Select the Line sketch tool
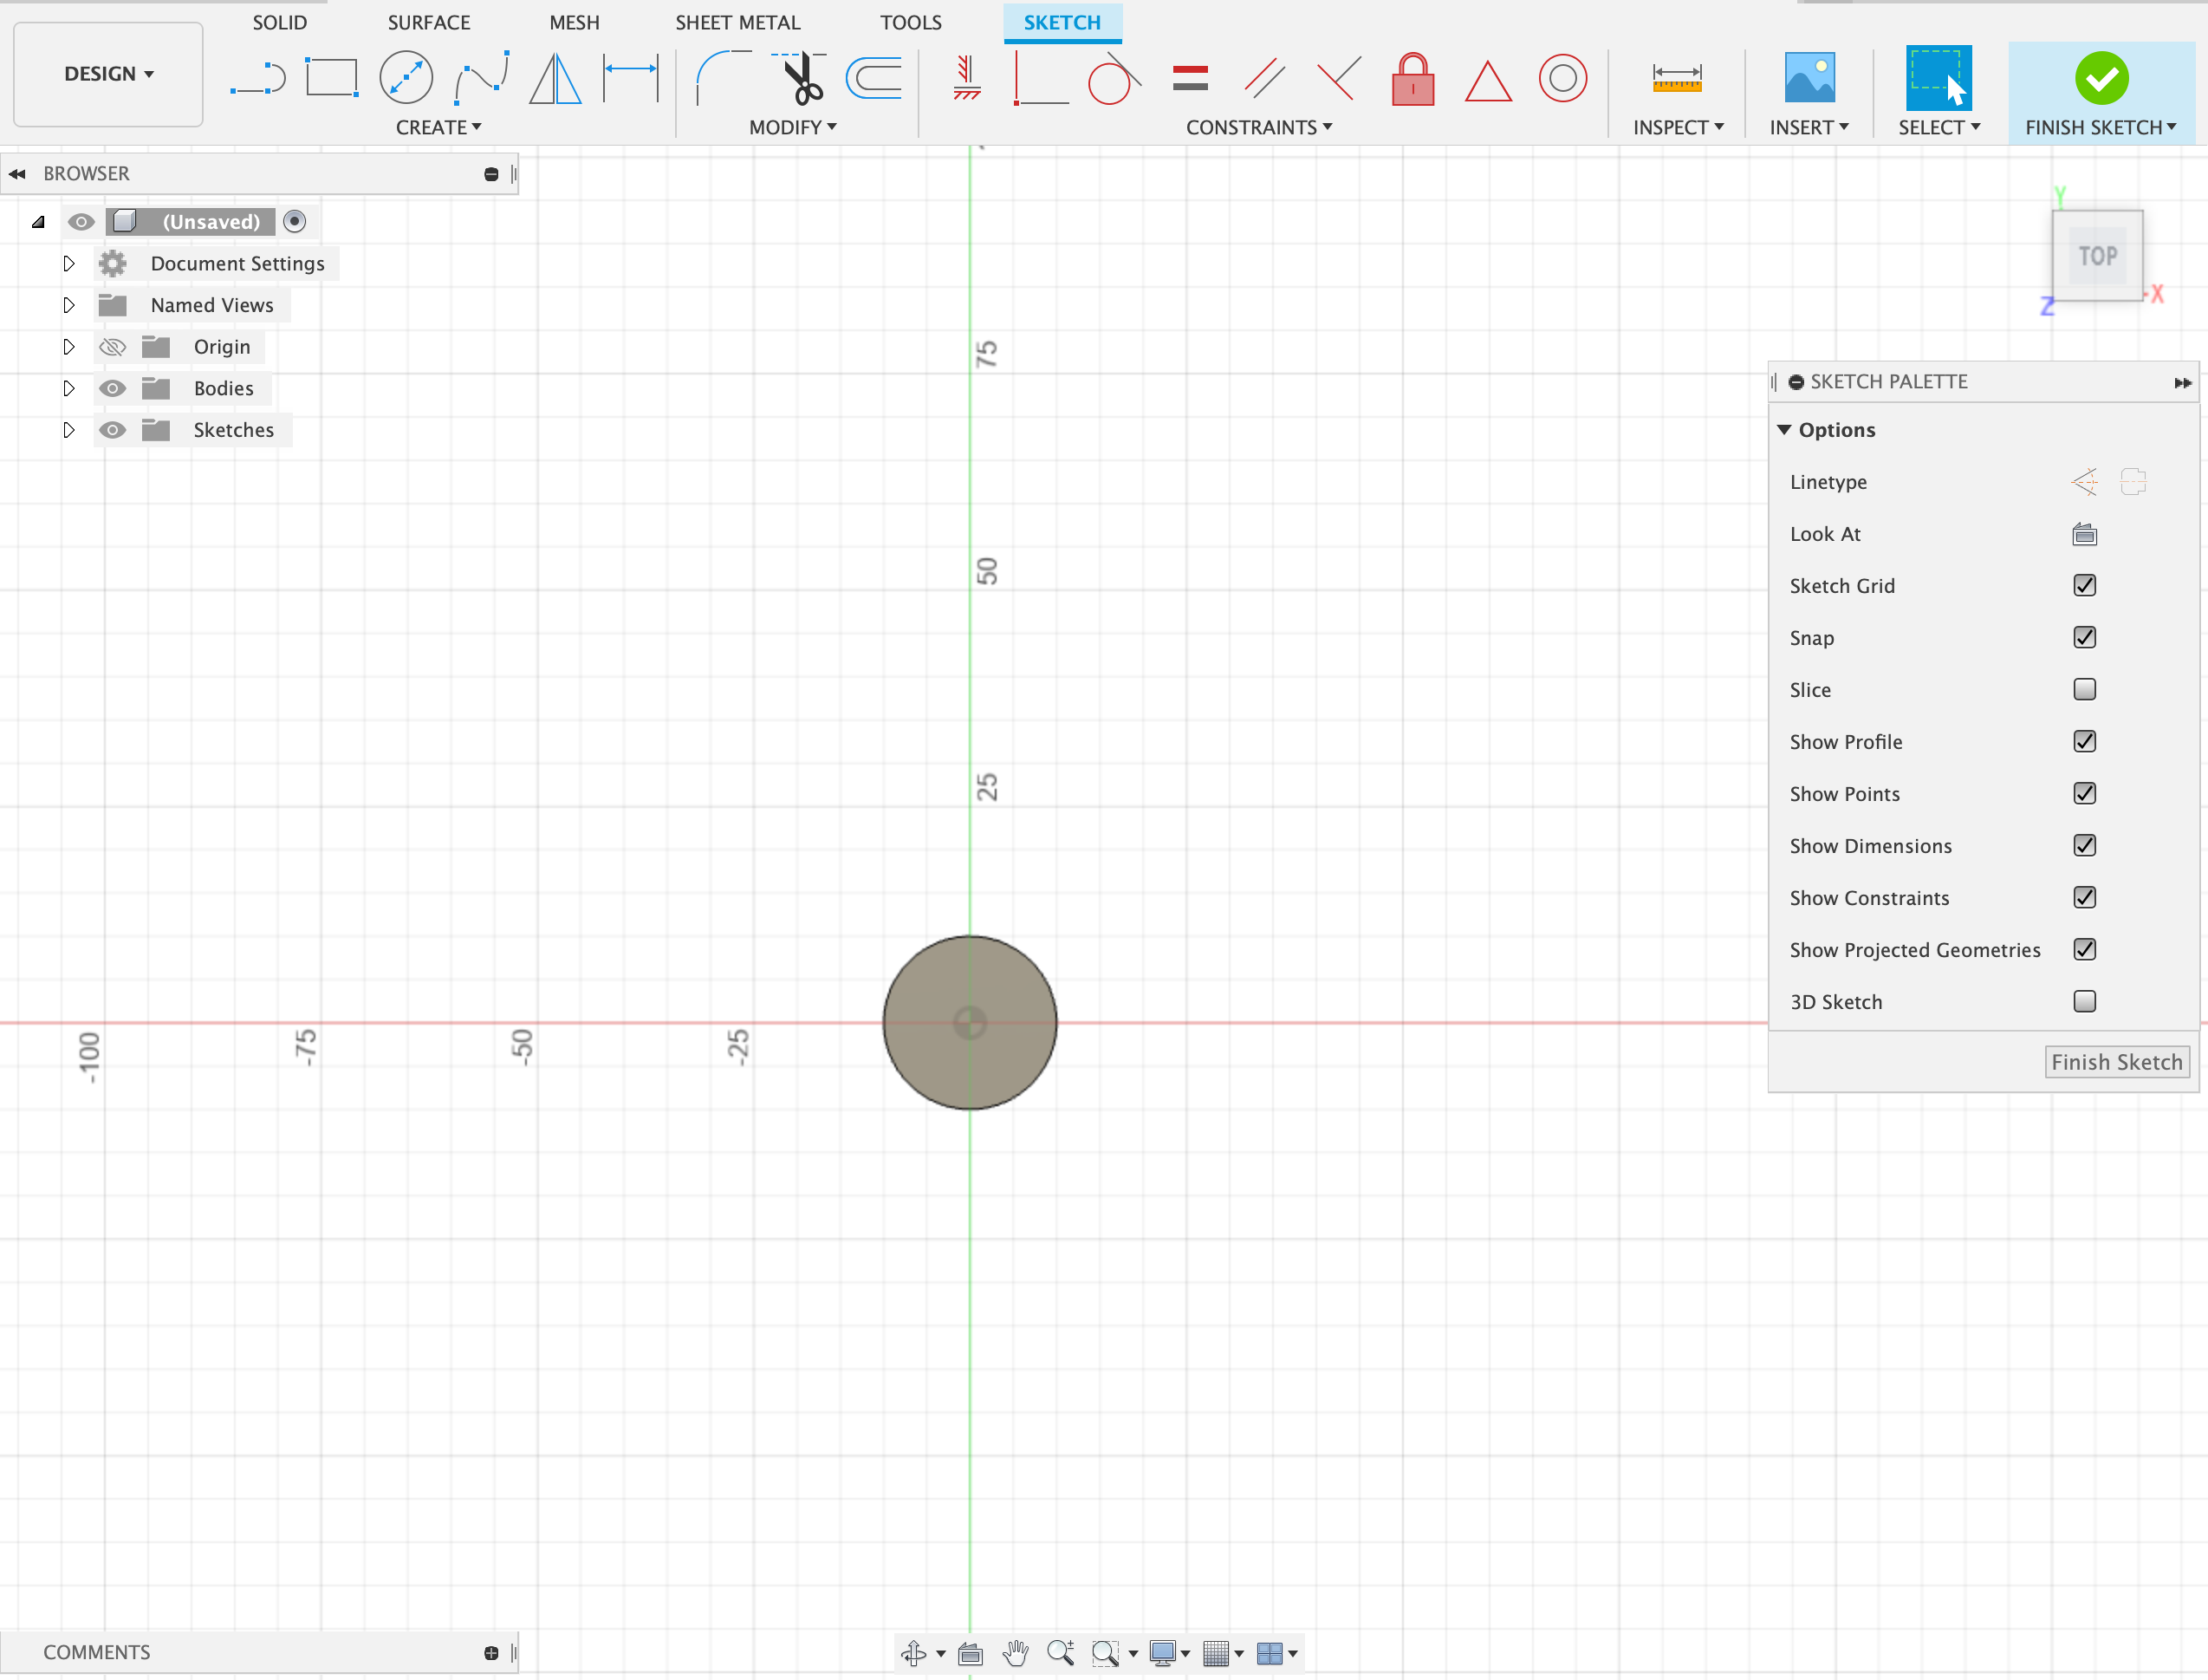This screenshot has width=2208, height=1680. (259, 78)
